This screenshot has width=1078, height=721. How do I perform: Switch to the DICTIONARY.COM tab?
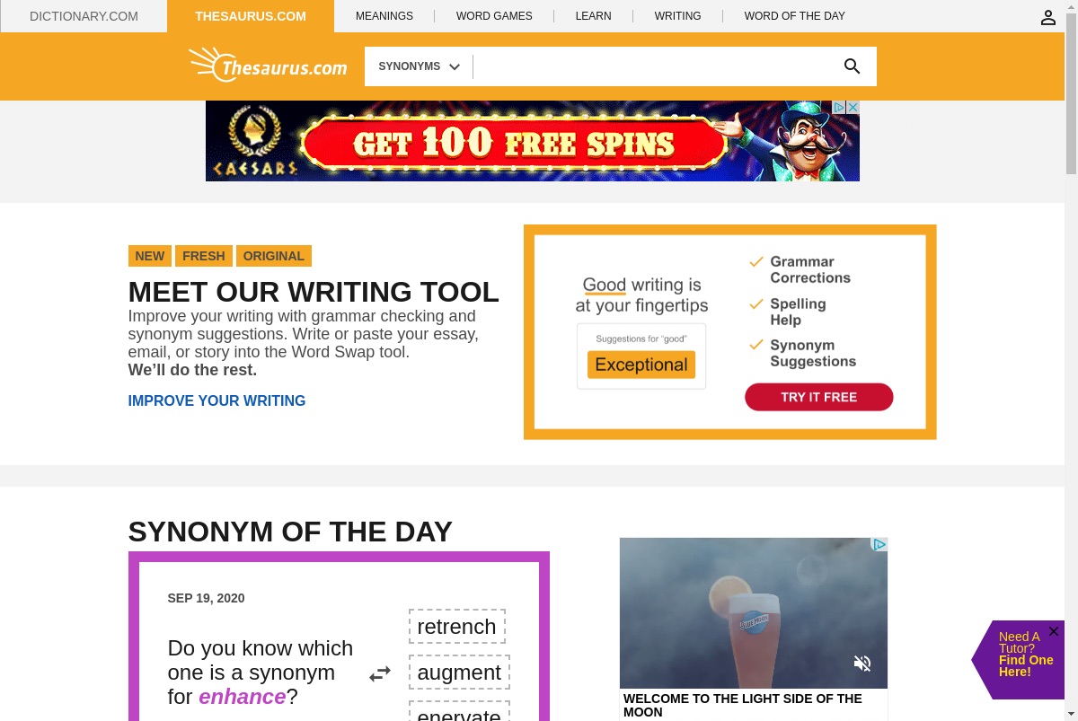(x=84, y=16)
